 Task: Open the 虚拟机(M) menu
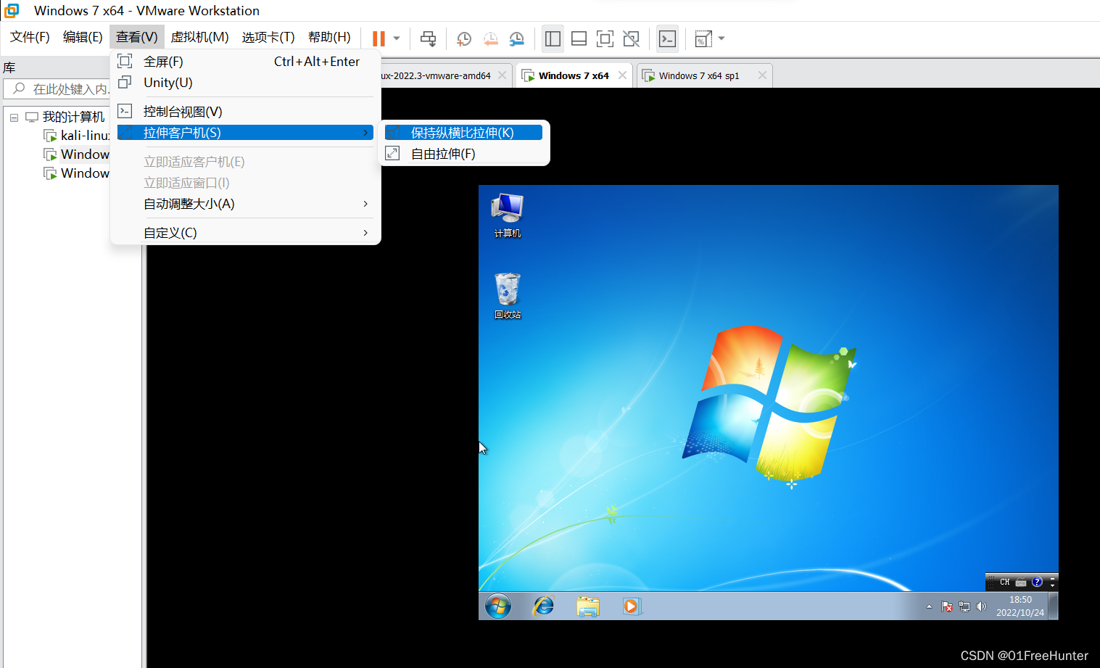(x=200, y=36)
